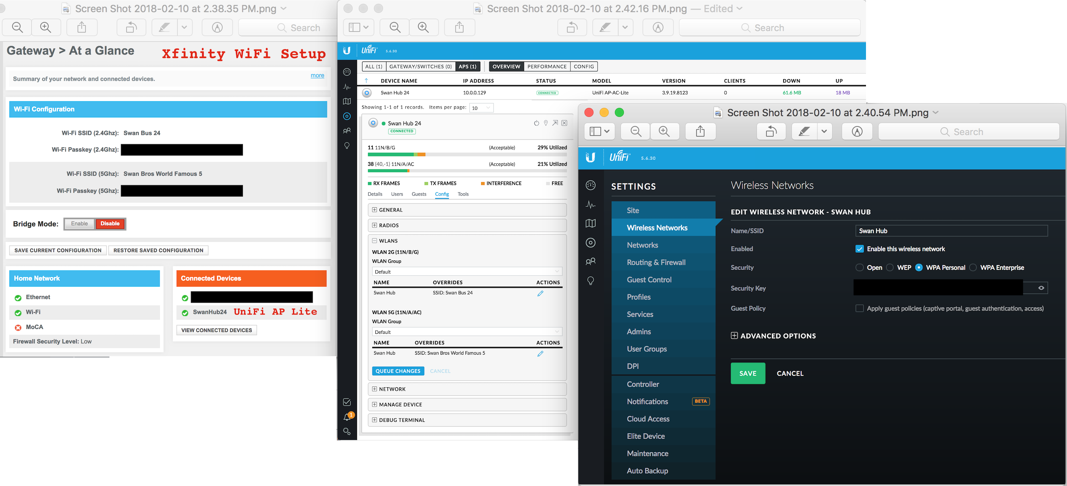Click zoom out in the 2.38.35 PM Preview window
The width and height of the screenshot is (1067, 486).
click(17, 27)
